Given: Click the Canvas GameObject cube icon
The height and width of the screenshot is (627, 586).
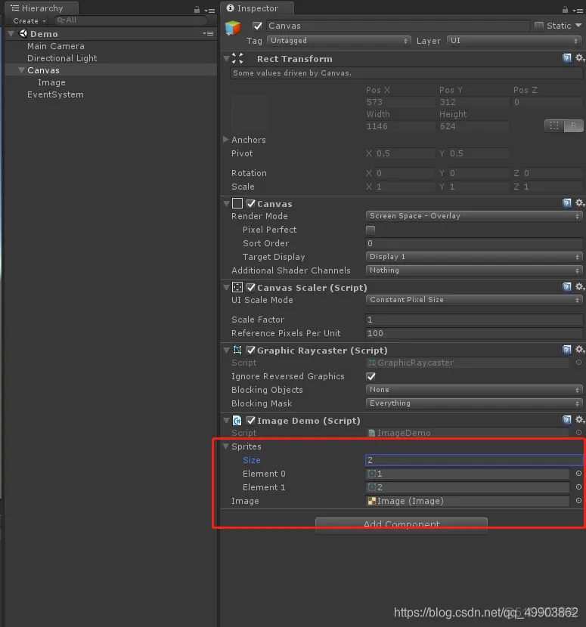Looking at the screenshot, I should (233, 28).
